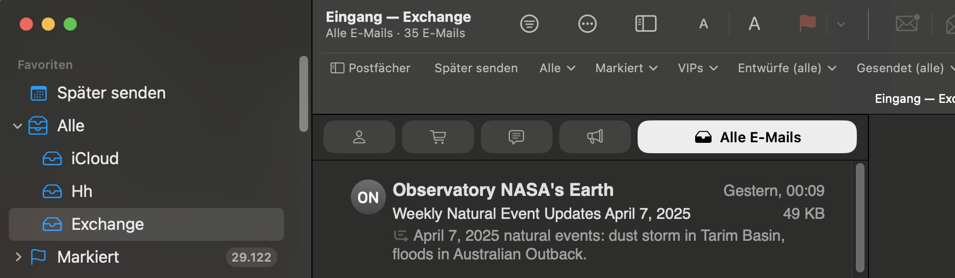
Task: Click the mark as unread envelope icon
Action: [907, 24]
